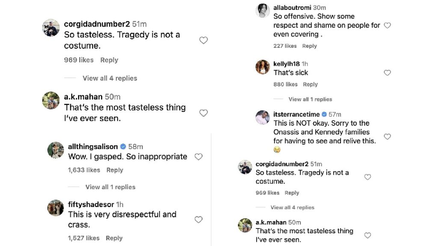
Task: Open kellylh18's profile avatar
Action: [x=263, y=67]
